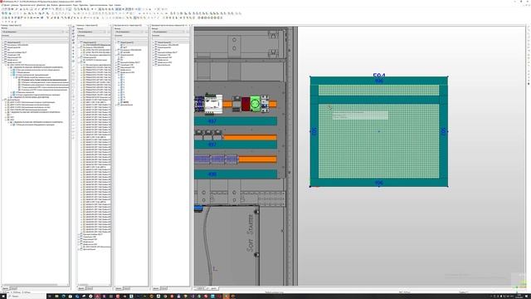Click the 594 dimension label above the panel
Screen dimensions: 531x299
pyautogui.click(x=379, y=76)
